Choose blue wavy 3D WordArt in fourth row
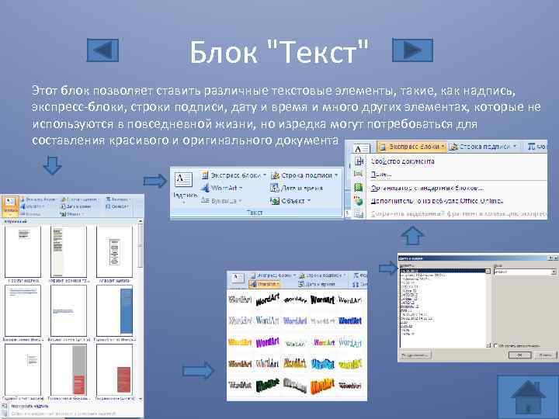This screenshot has width=559, height=419. coord(322,364)
